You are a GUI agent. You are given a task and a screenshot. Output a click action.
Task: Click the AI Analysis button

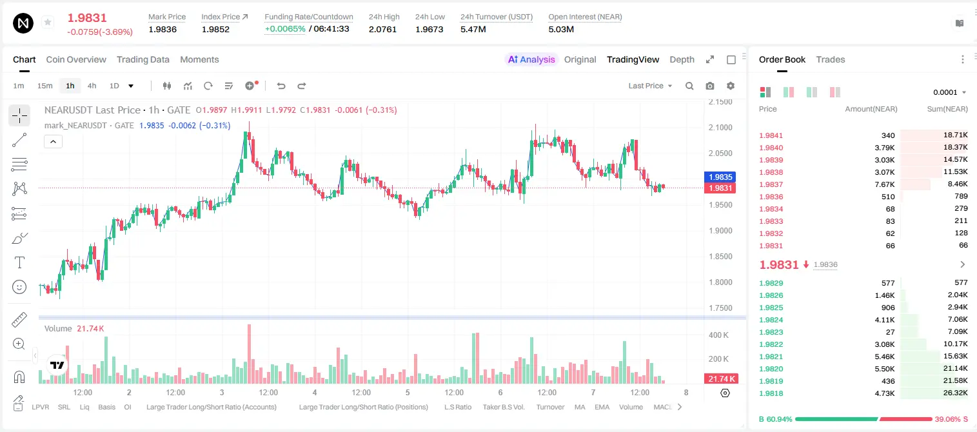pos(531,59)
